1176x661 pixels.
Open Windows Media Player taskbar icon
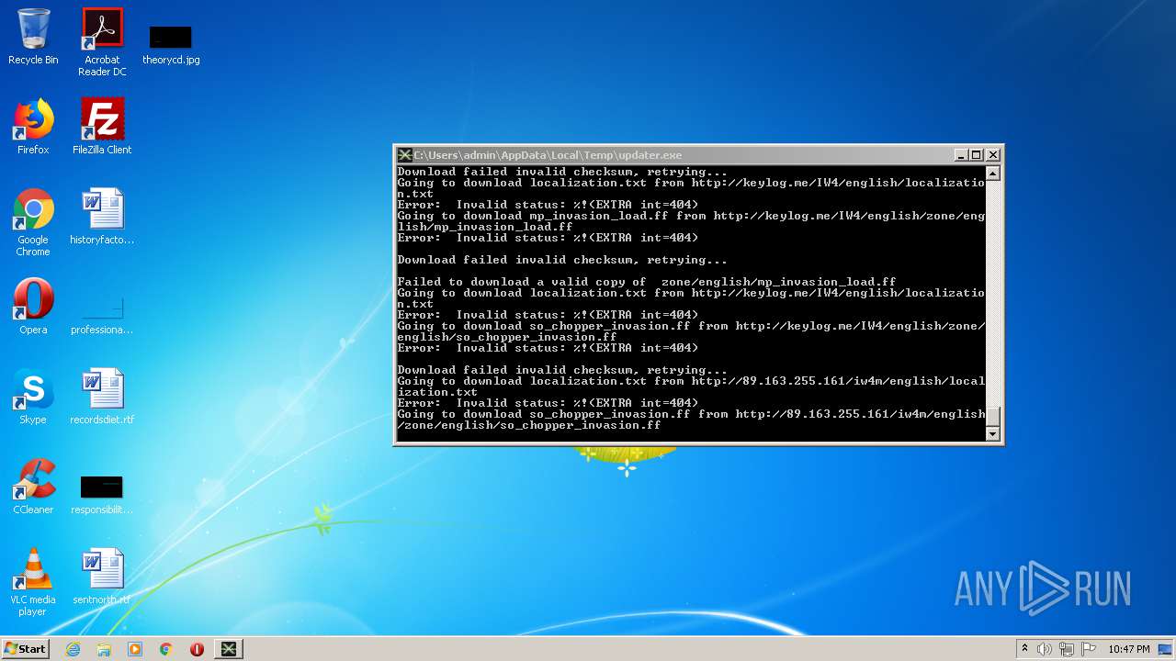click(x=135, y=649)
